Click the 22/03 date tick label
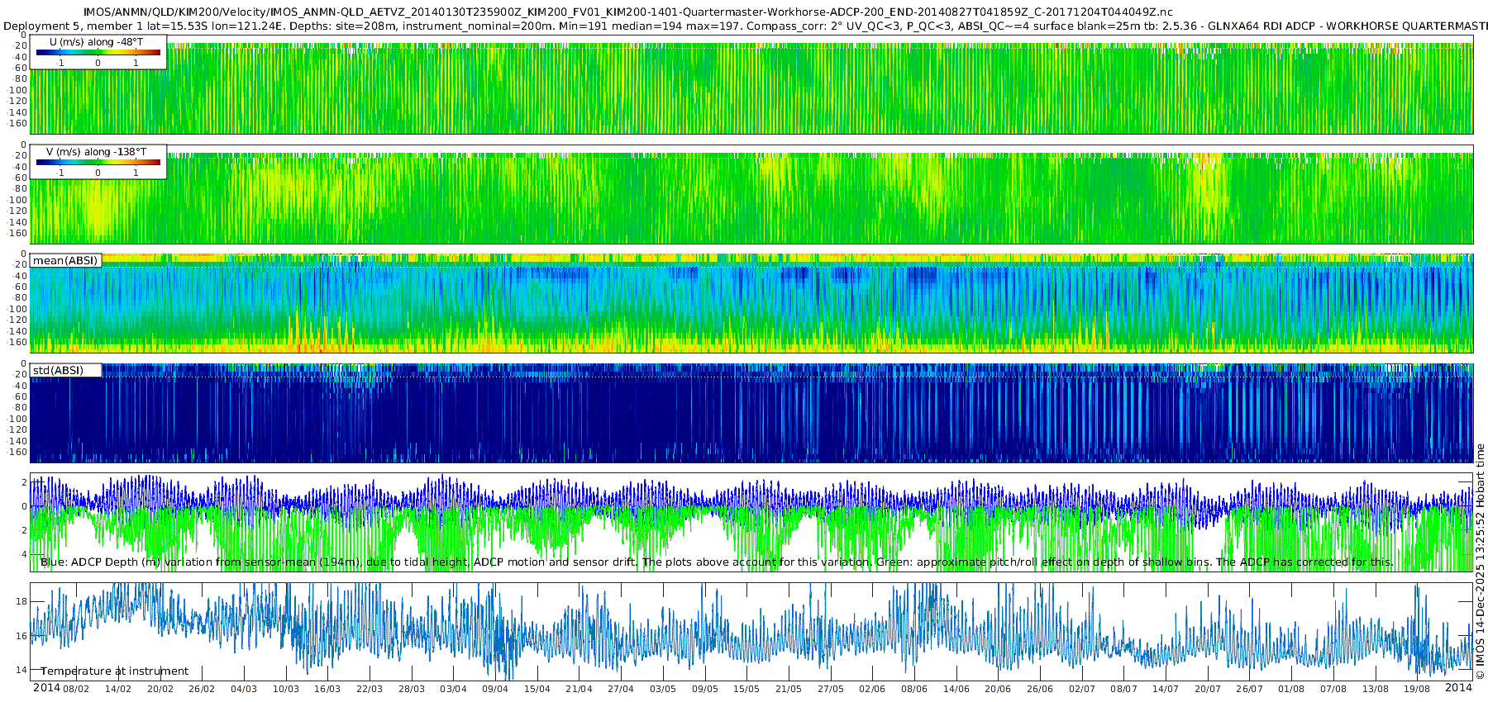The height and width of the screenshot is (702, 1488). (370, 689)
